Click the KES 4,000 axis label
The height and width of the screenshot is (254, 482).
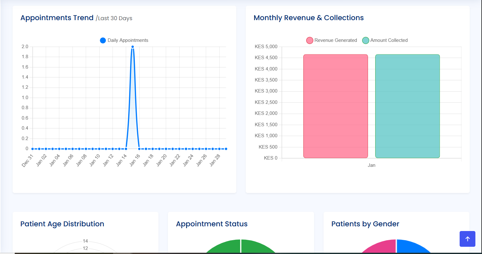(x=266, y=69)
